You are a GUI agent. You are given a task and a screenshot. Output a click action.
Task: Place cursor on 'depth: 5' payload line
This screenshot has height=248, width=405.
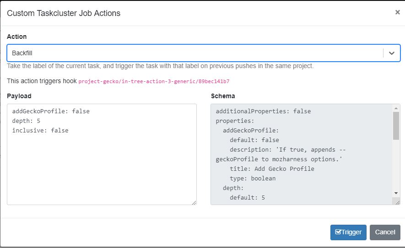(27, 121)
